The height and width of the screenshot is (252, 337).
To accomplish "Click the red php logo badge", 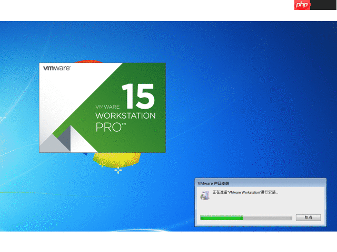I will [302, 5].
